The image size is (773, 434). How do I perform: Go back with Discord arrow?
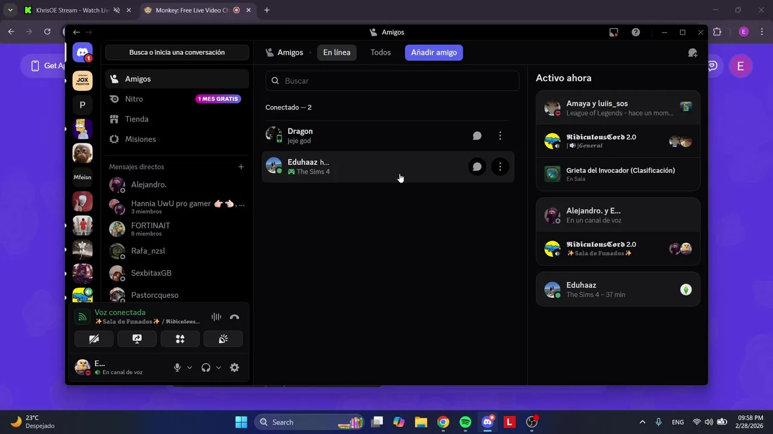[76, 33]
